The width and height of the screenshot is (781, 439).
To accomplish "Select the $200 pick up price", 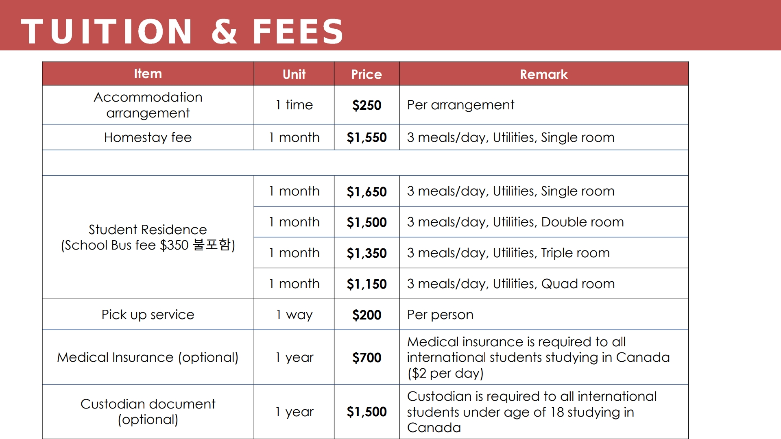I will point(367,315).
